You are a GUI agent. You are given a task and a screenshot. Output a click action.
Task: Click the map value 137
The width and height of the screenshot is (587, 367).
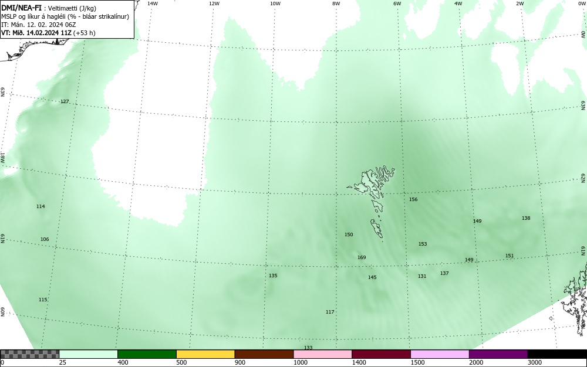[444, 273]
